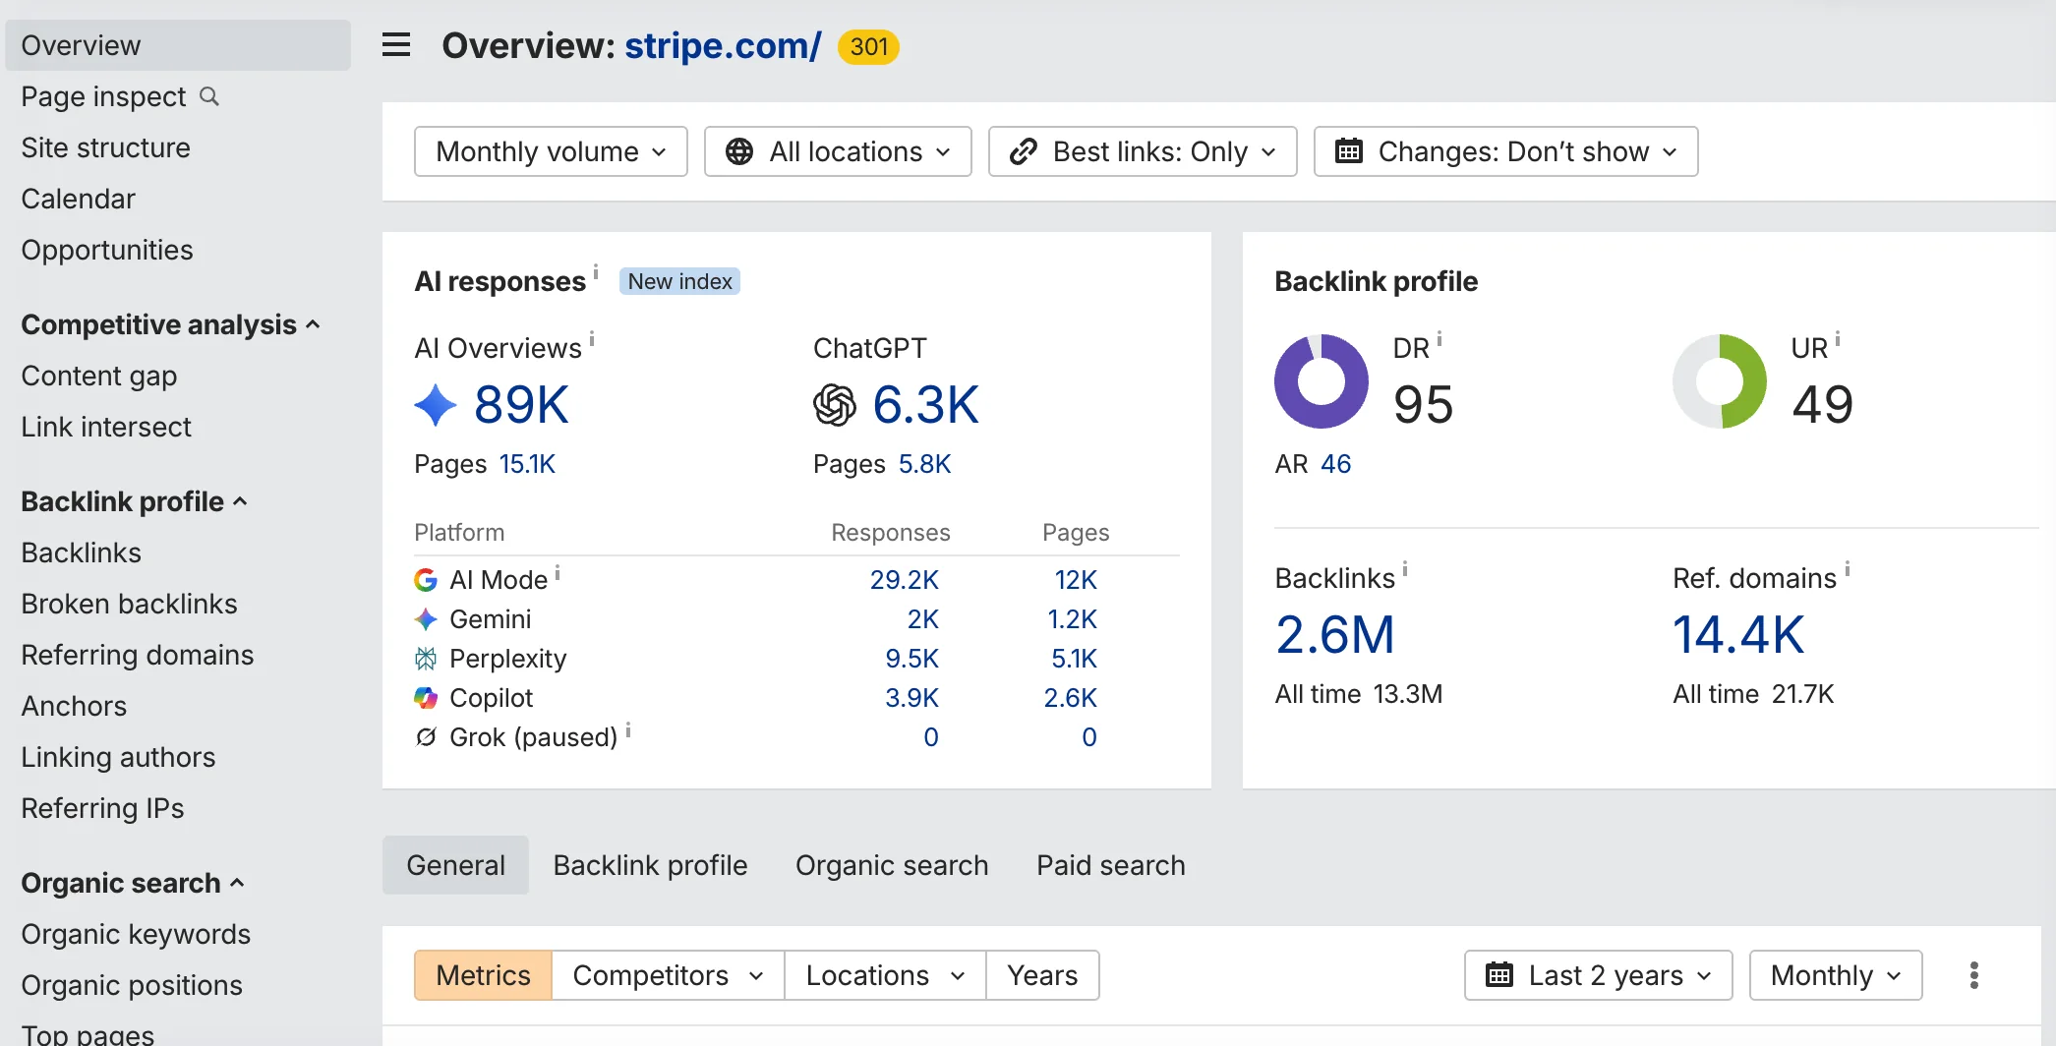Click the 9.5K Perplexity responses value
This screenshot has width=2056, height=1046.
point(911,659)
